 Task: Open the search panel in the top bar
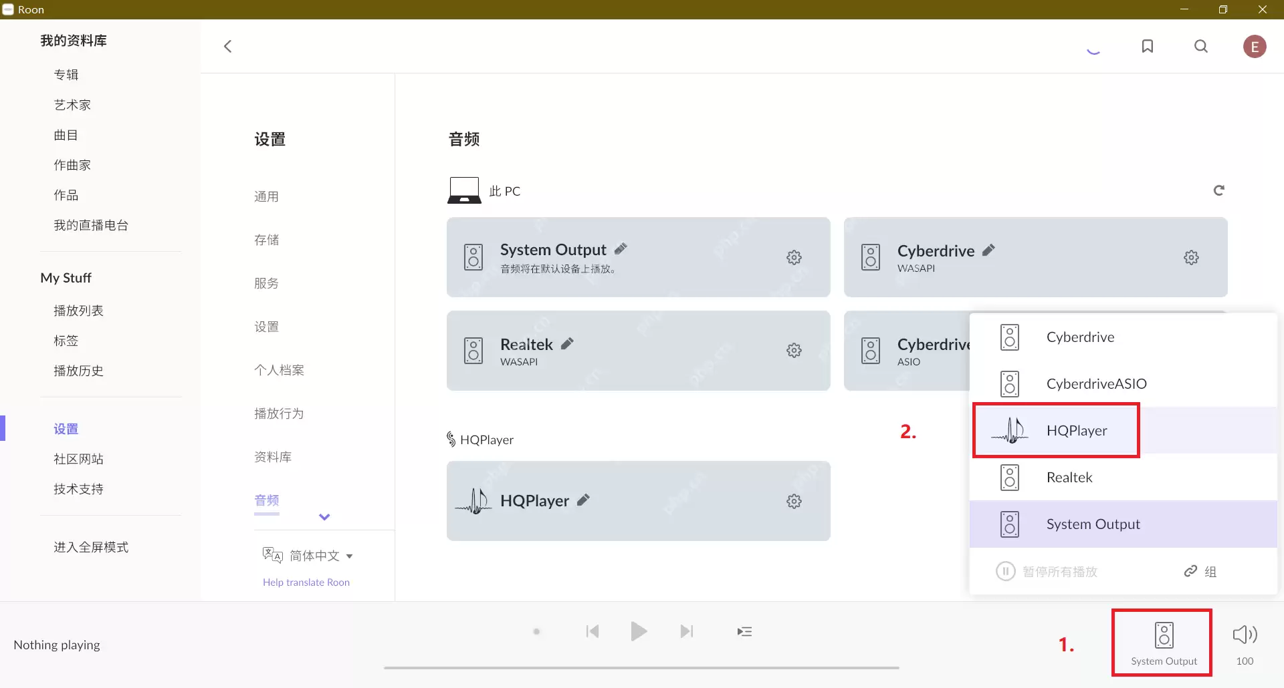[1201, 46]
